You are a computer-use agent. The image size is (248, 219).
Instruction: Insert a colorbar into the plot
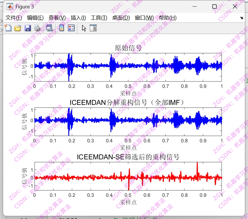pos(61,28)
